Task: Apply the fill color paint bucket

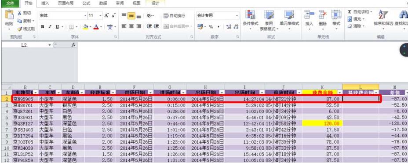Action: pos(86,26)
